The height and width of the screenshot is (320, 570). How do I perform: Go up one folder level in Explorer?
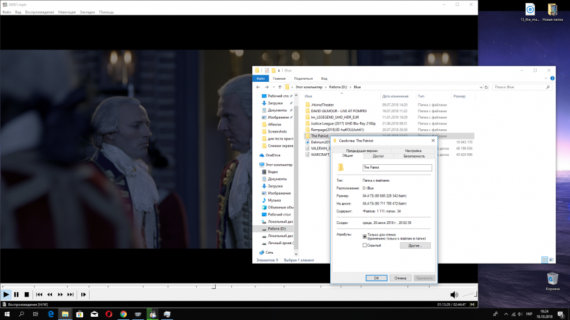279,87
